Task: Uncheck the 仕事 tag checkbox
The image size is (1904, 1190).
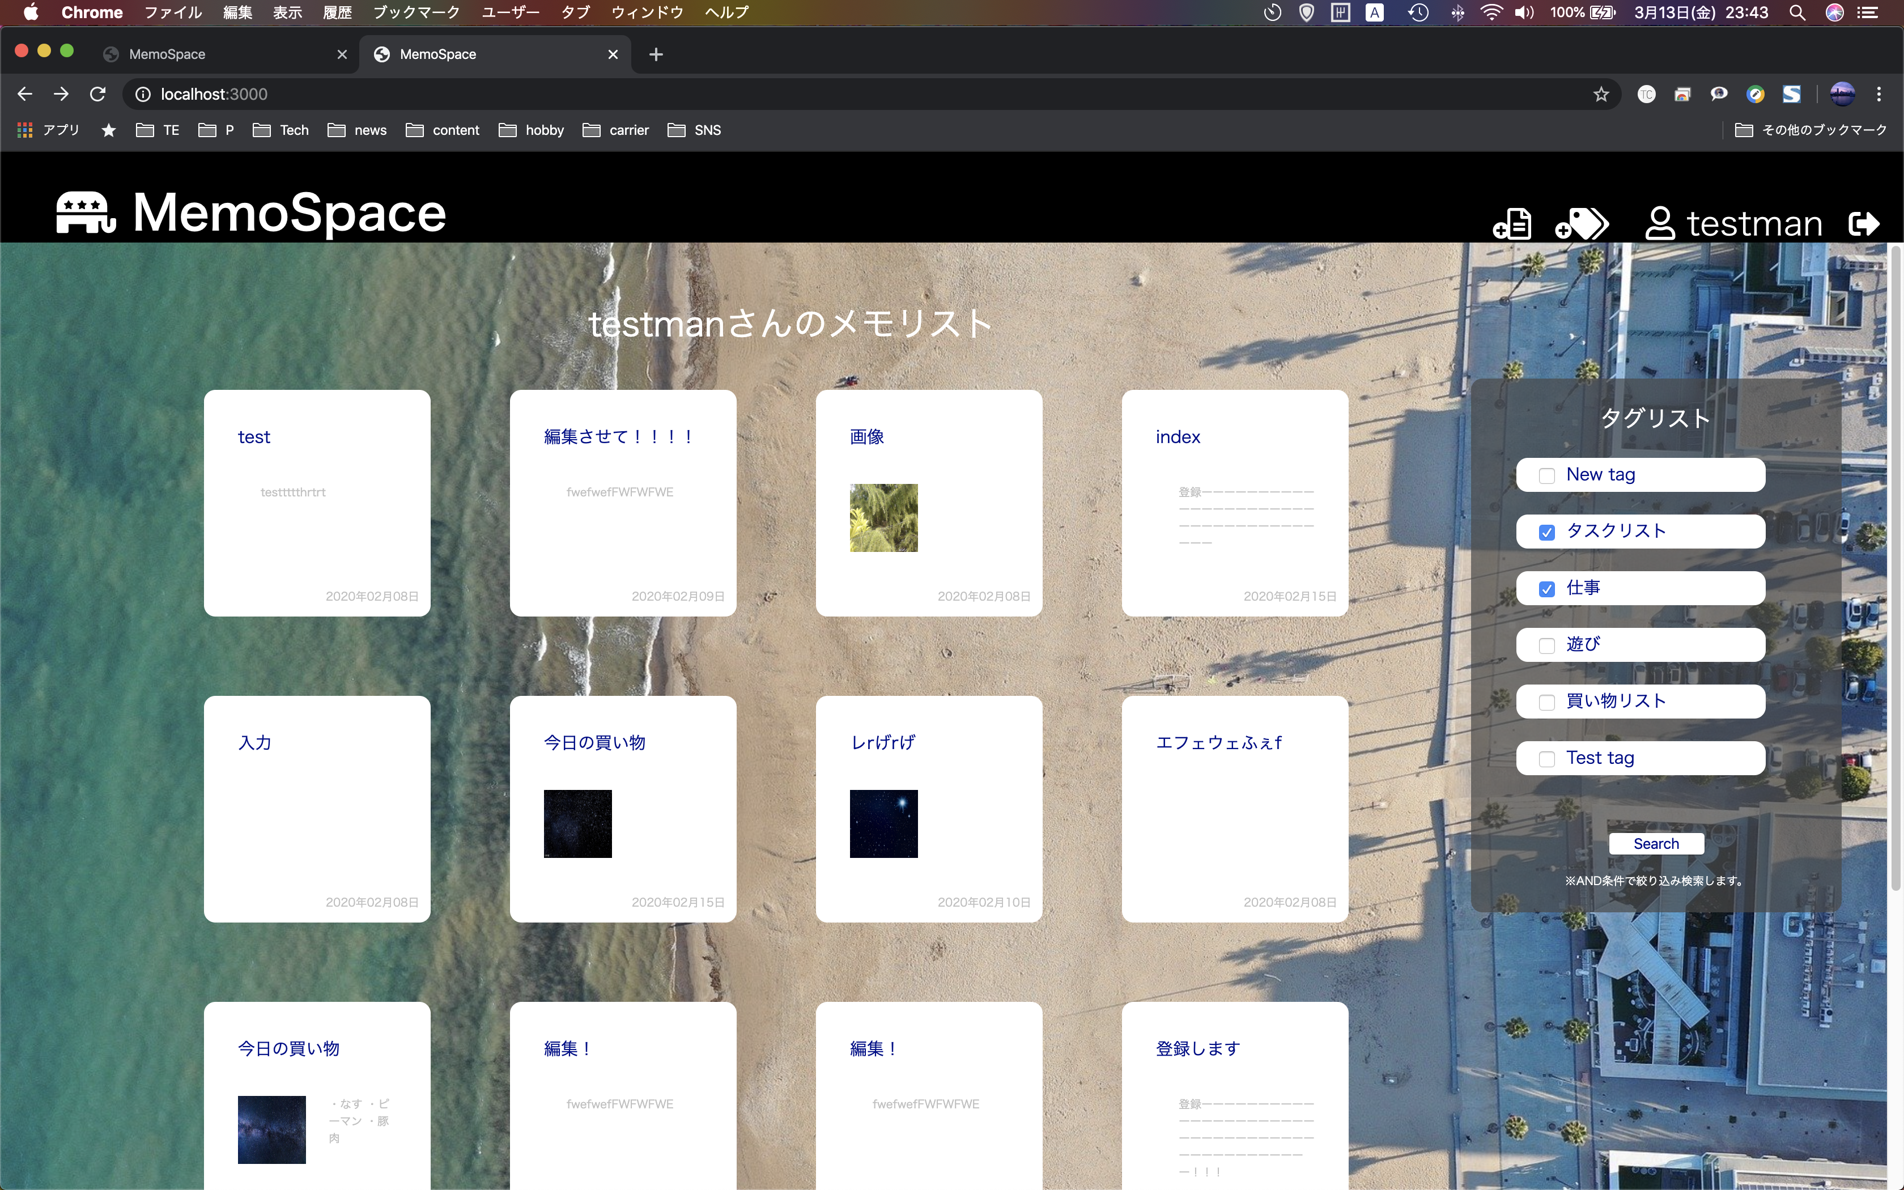Action: click(1547, 589)
